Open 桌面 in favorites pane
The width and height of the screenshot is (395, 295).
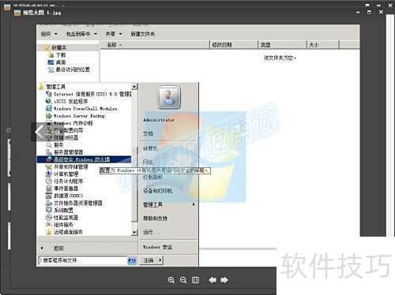61,62
